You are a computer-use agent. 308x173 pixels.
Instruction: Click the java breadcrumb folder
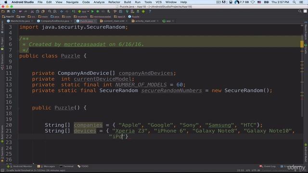pyautogui.click(x=55, y=16)
